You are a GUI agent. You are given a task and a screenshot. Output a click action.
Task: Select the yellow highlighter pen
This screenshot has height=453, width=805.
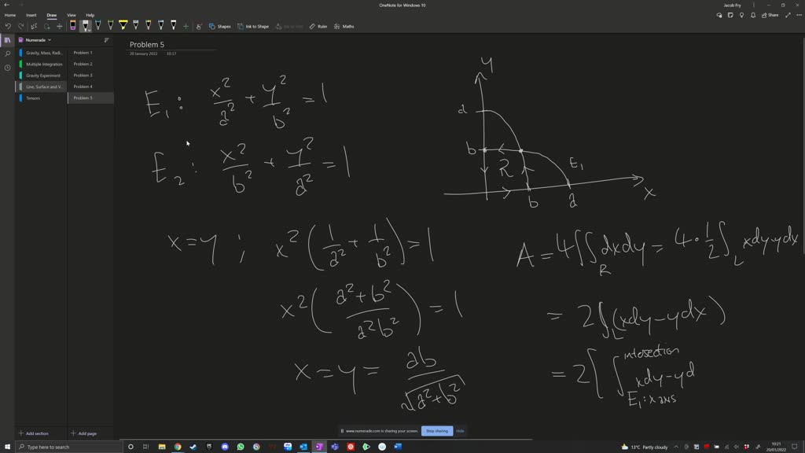click(x=123, y=26)
